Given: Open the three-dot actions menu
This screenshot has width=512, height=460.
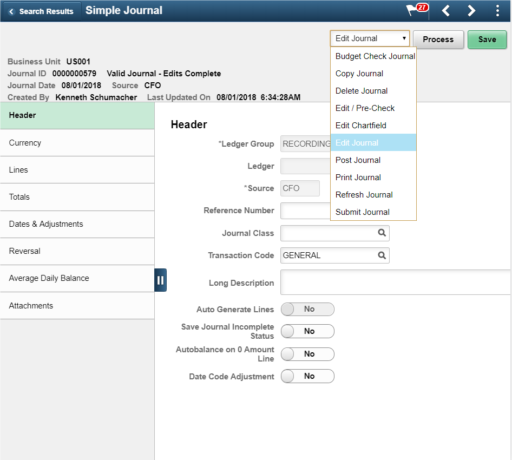Looking at the screenshot, I should click(x=497, y=11).
